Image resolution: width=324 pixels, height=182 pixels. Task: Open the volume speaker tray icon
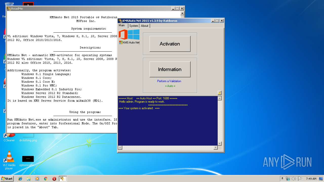[294, 179]
